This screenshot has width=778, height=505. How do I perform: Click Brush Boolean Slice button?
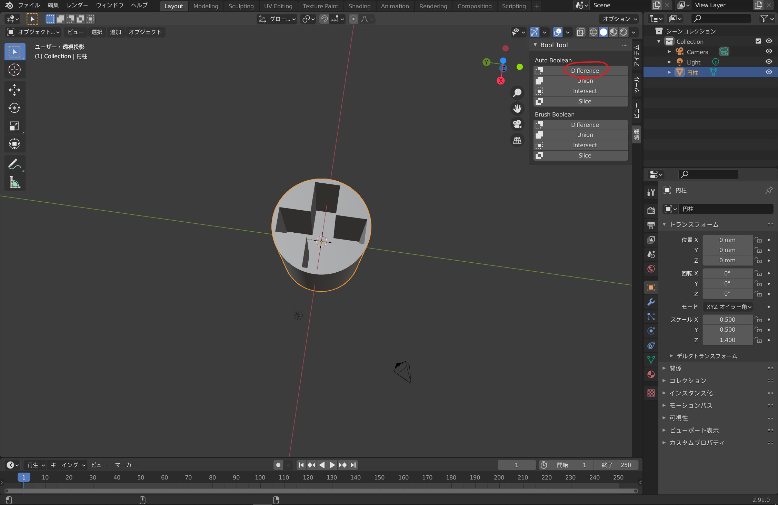(585, 155)
